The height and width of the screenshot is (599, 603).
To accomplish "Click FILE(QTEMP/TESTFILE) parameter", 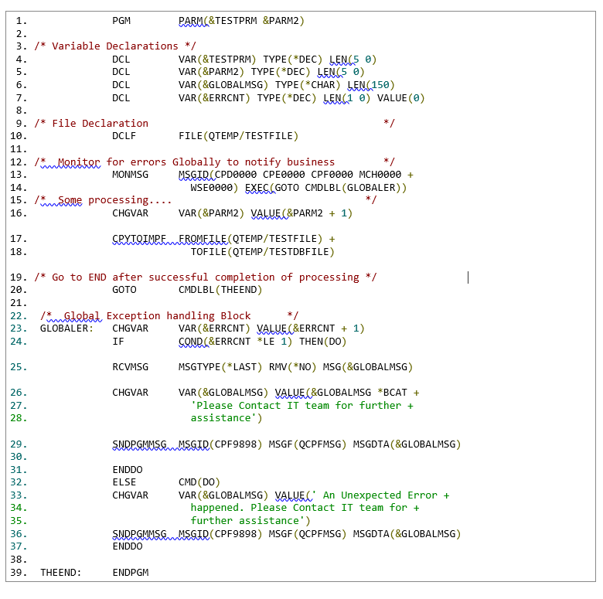I will click(x=238, y=136).
